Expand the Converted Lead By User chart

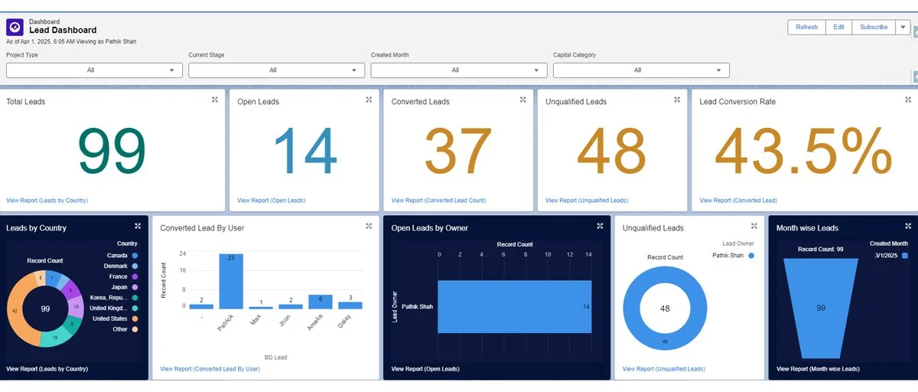[369, 226]
